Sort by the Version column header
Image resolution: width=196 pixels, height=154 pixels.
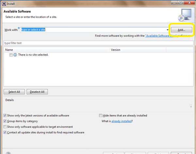tap(138, 50)
